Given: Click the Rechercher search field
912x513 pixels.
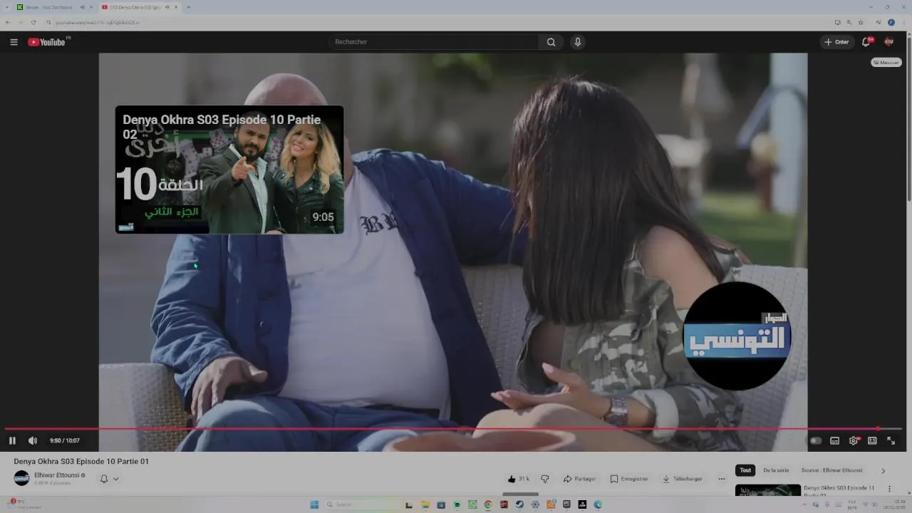Looking at the screenshot, I should click(433, 42).
